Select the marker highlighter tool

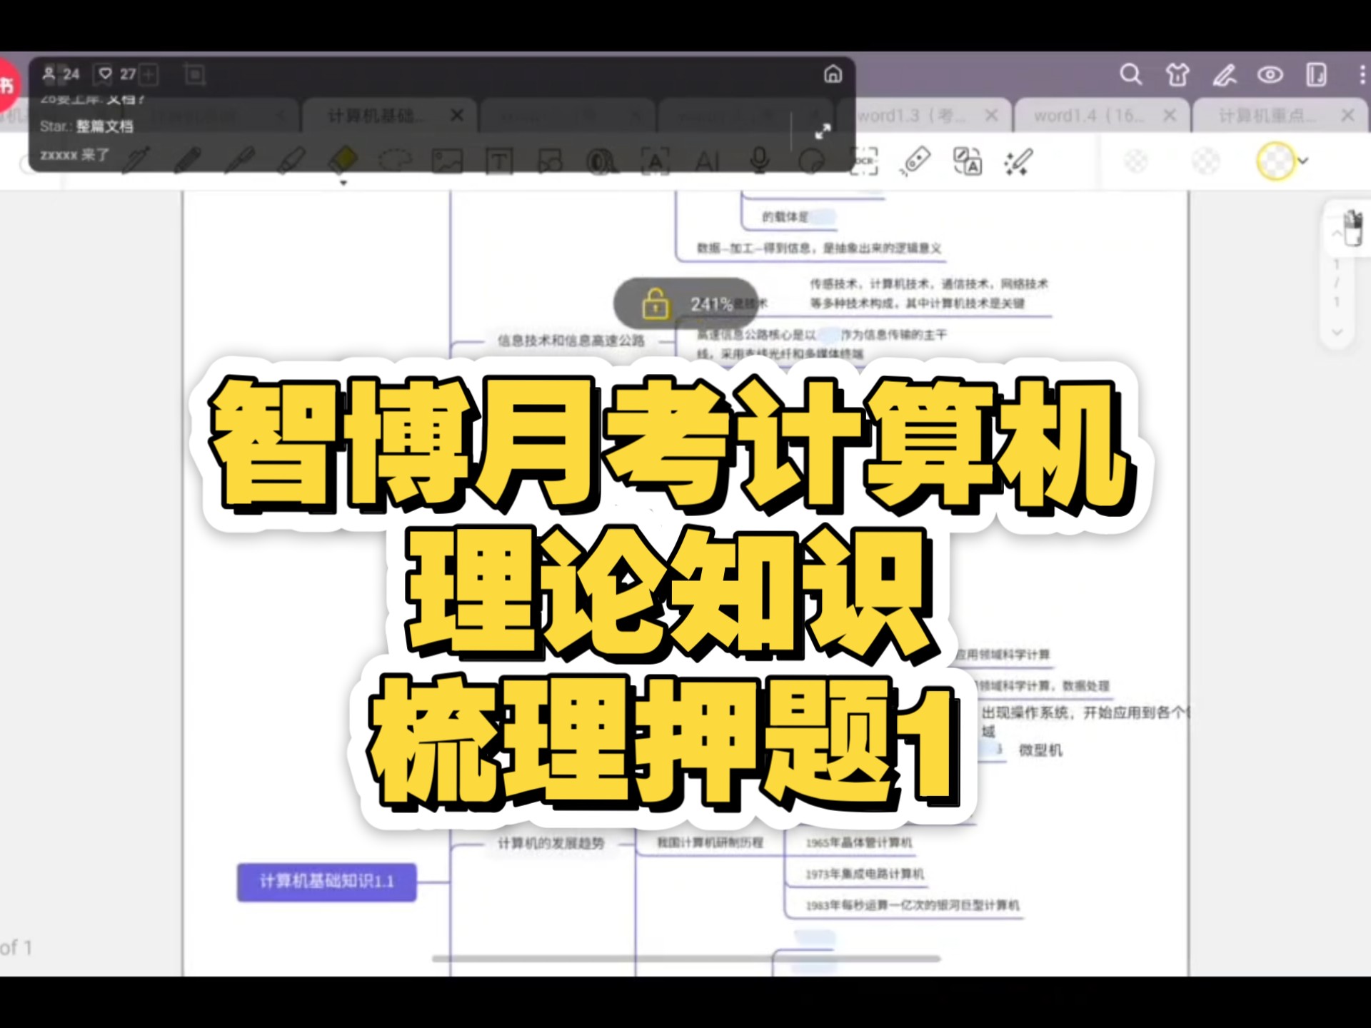pos(291,161)
